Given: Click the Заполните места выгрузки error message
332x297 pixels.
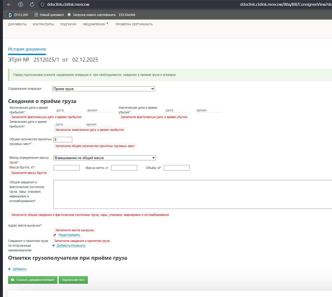Looking at the screenshot, I should coord(75,230).
